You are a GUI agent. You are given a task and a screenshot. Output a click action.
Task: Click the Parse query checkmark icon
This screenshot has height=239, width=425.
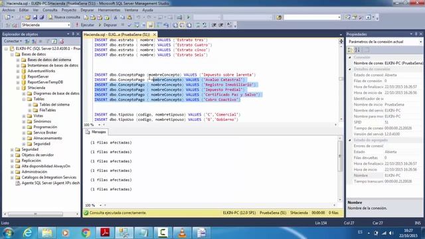(129, 25)
